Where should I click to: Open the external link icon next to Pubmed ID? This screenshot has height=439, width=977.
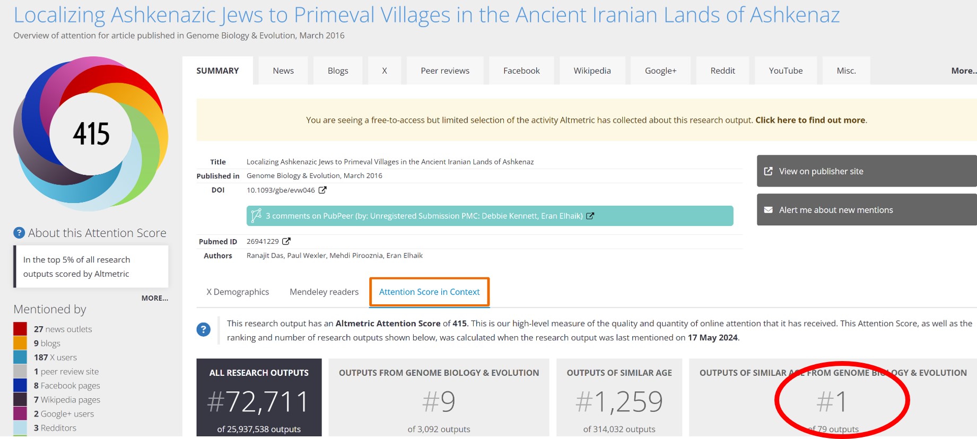click(286, 241)
